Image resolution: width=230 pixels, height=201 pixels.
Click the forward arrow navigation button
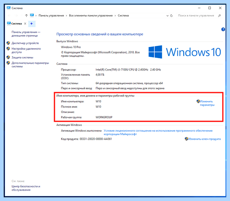click(x=16, y=16)
